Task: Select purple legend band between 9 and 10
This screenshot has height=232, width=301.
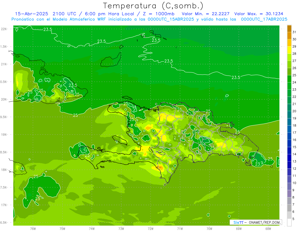Action: [289, 186]
